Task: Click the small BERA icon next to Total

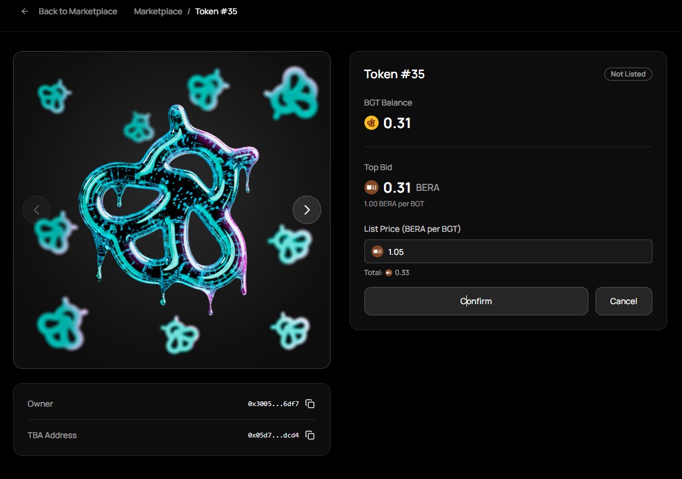Action: [389, 273]
